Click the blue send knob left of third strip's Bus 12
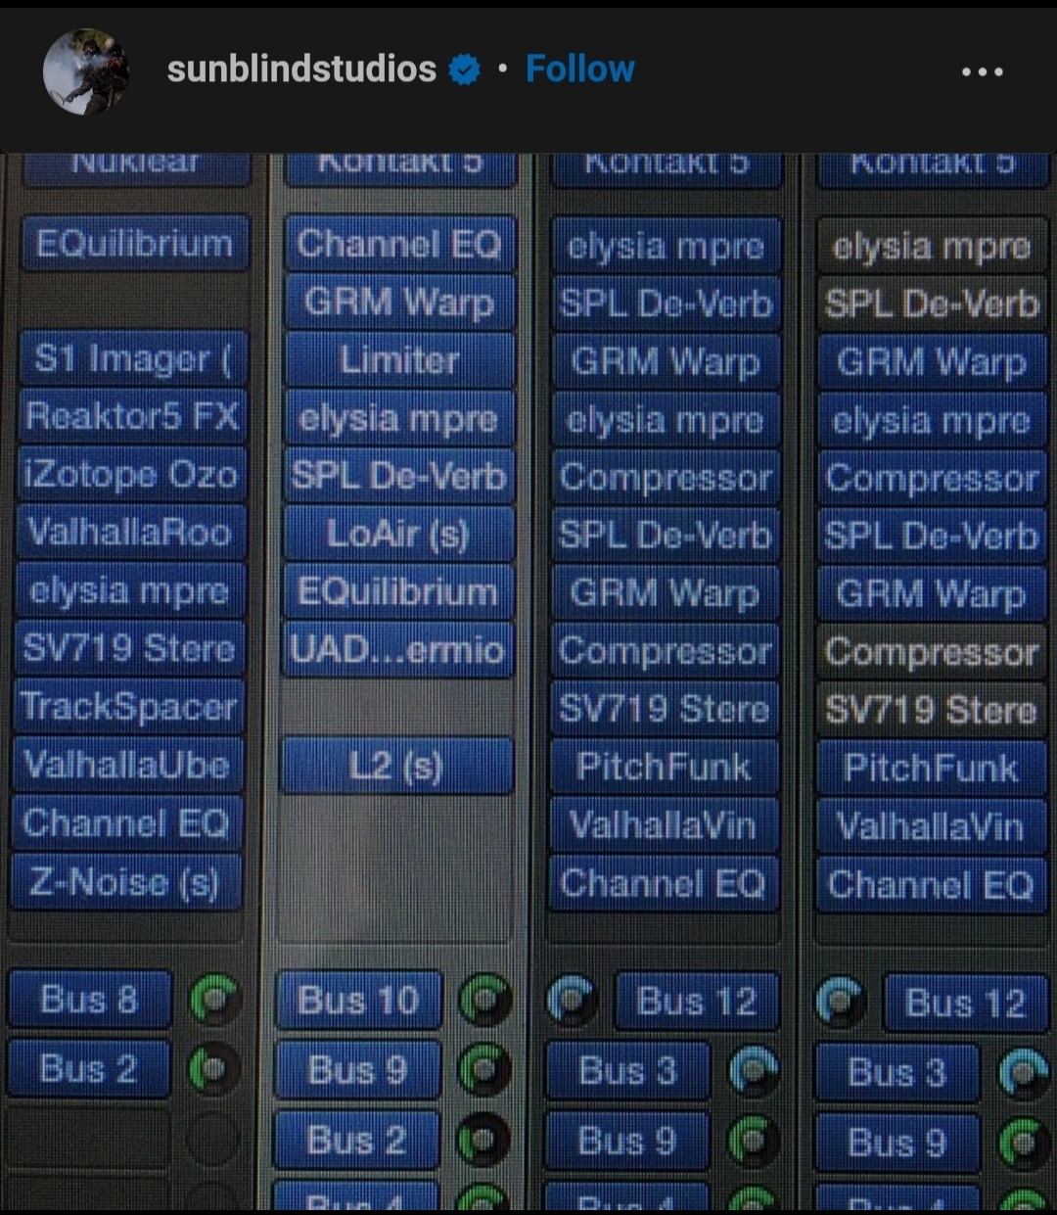Image resolution: width=1057 pixels, height=1215 pixels. (574, 1001)
